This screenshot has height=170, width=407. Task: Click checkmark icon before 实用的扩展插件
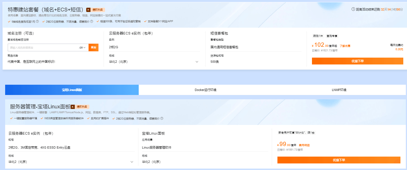pos(88,118)
